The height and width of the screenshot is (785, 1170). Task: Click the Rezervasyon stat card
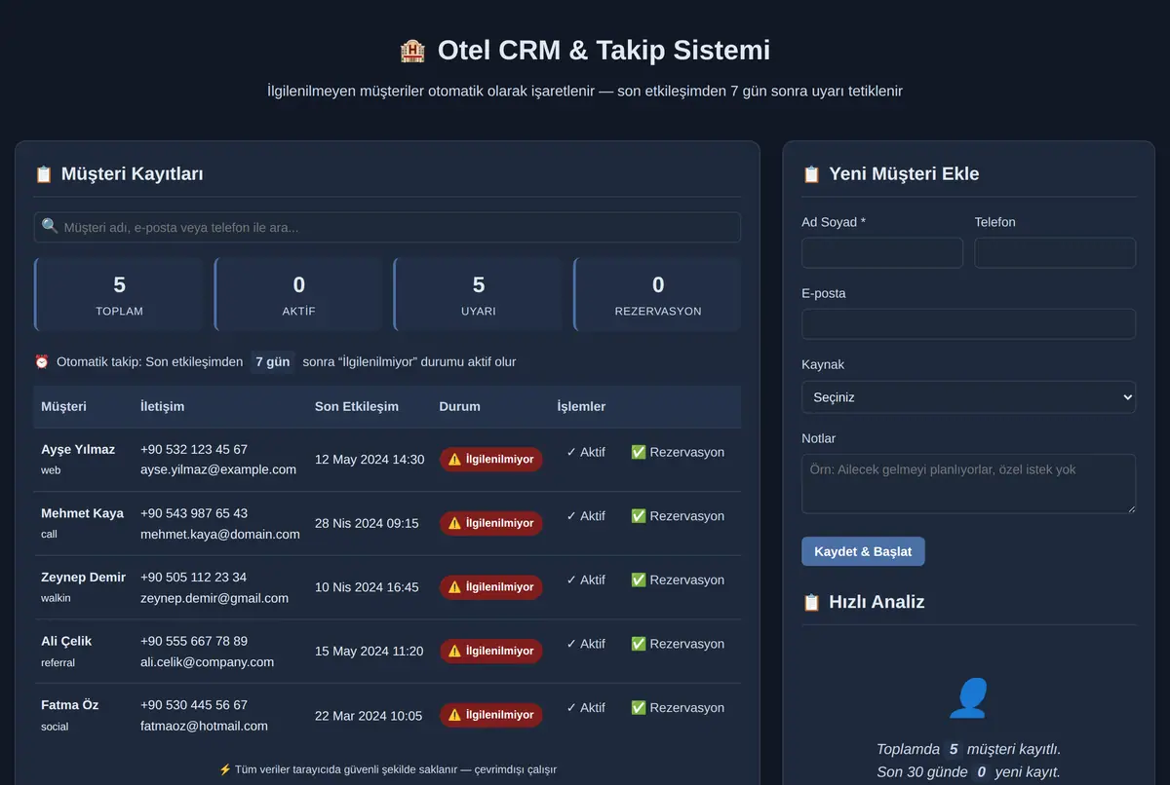pyautogui.click(x=657, y=295)
